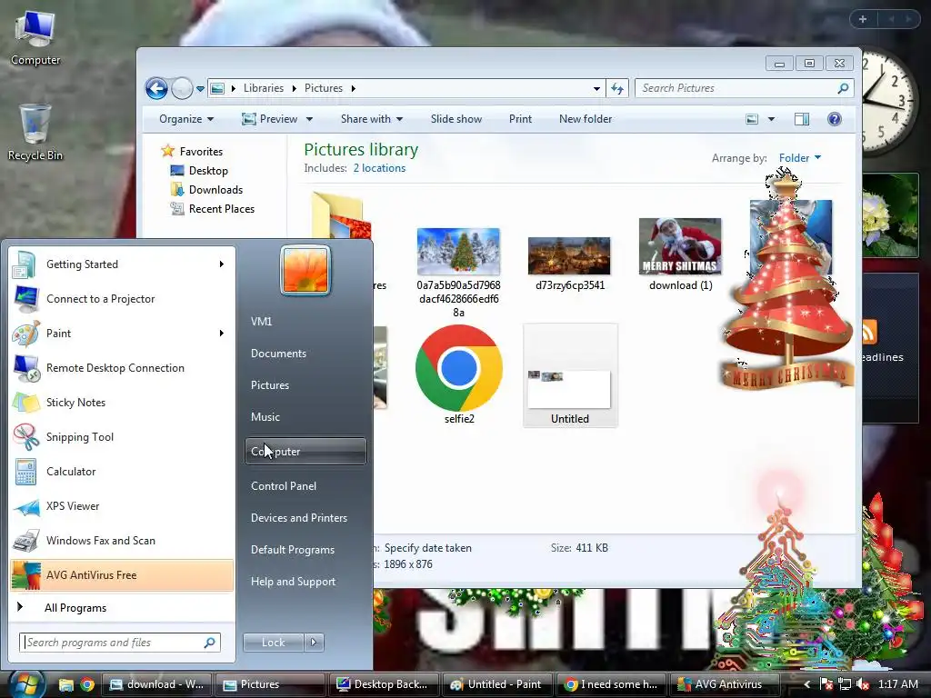
Task: Expand the view options dropdown arrow
Action: click(771, 119)
